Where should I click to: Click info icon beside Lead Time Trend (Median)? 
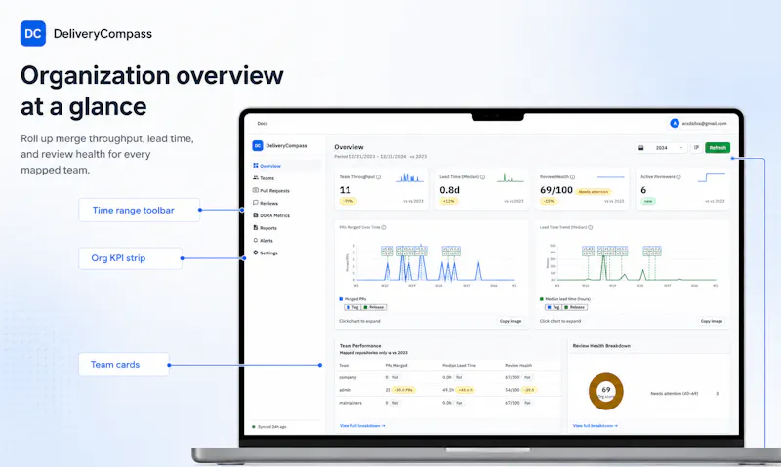[x=591, y=227]
